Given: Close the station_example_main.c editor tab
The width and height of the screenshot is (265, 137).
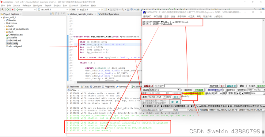Looking at the screenshot, I should point(95,14).
